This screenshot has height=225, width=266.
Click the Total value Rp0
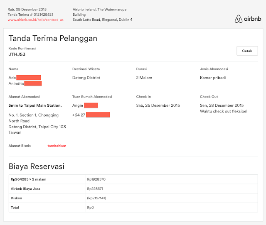91,206
